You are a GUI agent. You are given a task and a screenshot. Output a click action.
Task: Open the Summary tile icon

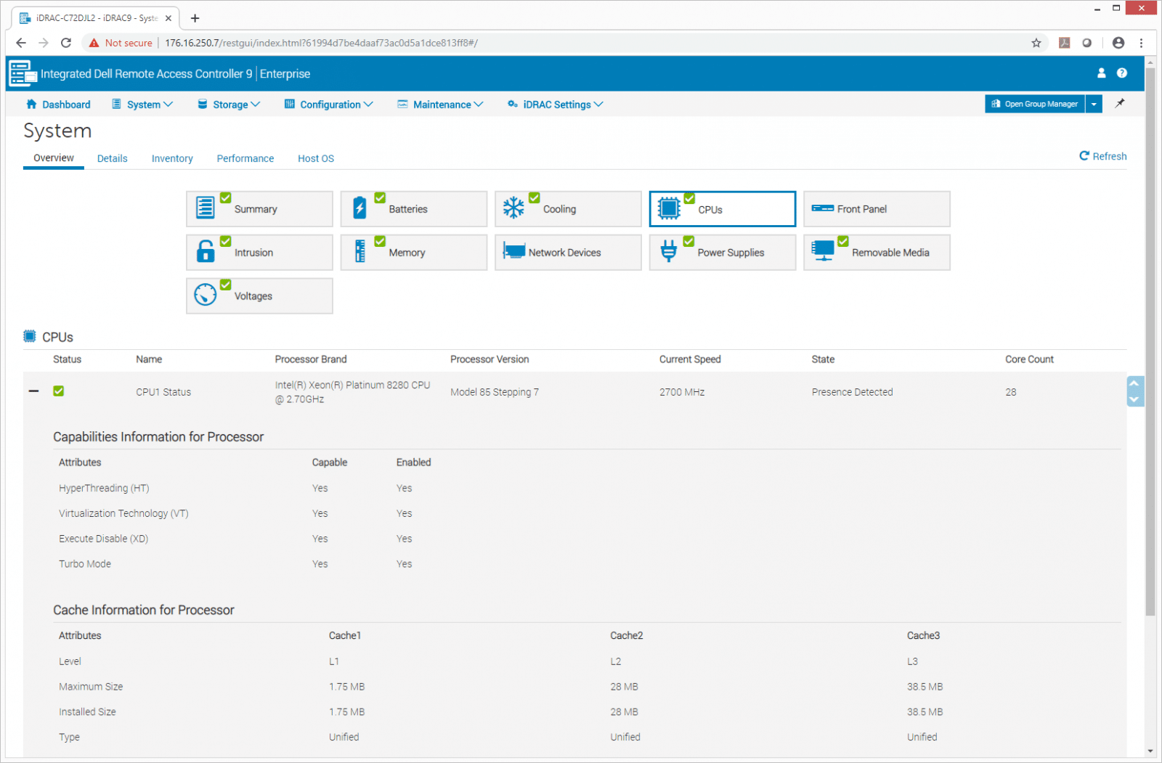click(x=206, y=208)
